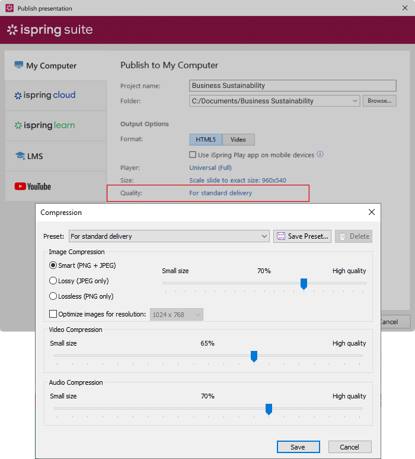Open the 1024 x 768 resolution dropdown
This screenshot has width=415, height=459.
tap(197, 314)
